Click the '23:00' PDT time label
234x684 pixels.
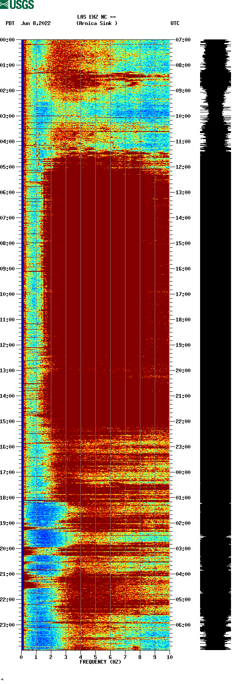tap(7, 625)
